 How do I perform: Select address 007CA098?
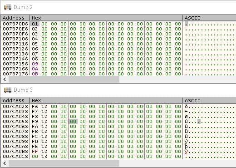point(15,142)
